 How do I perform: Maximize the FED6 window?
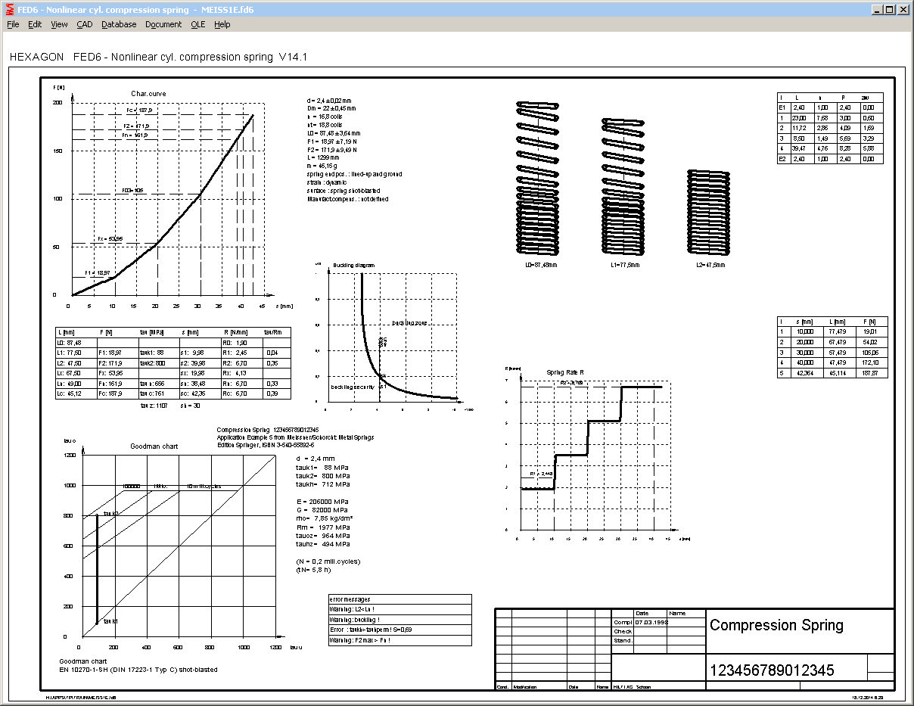(889, 10)
